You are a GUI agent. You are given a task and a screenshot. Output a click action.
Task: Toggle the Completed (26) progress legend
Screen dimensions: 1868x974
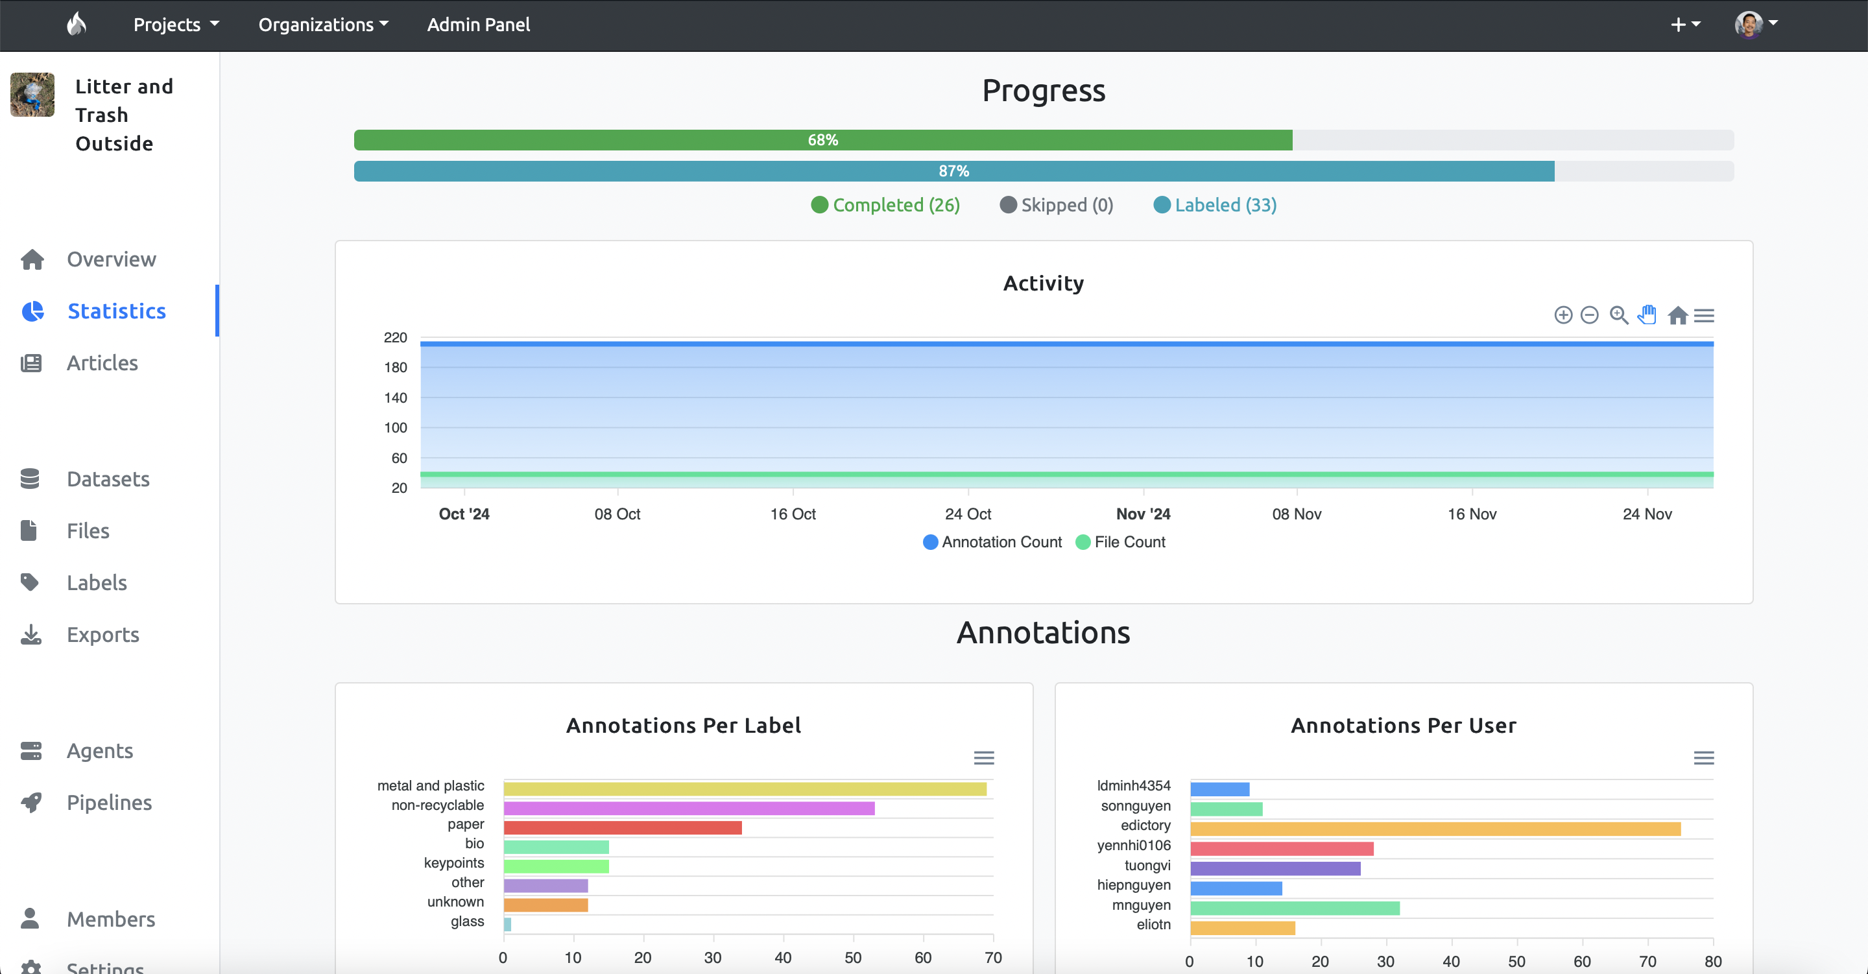[x=885, y=206]
